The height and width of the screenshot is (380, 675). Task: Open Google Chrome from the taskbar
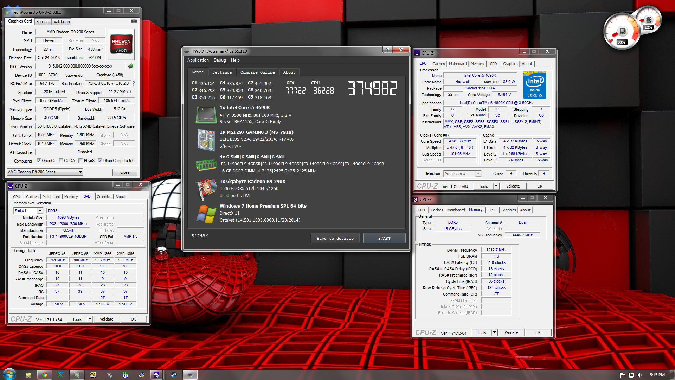click(x=45, y=375)
